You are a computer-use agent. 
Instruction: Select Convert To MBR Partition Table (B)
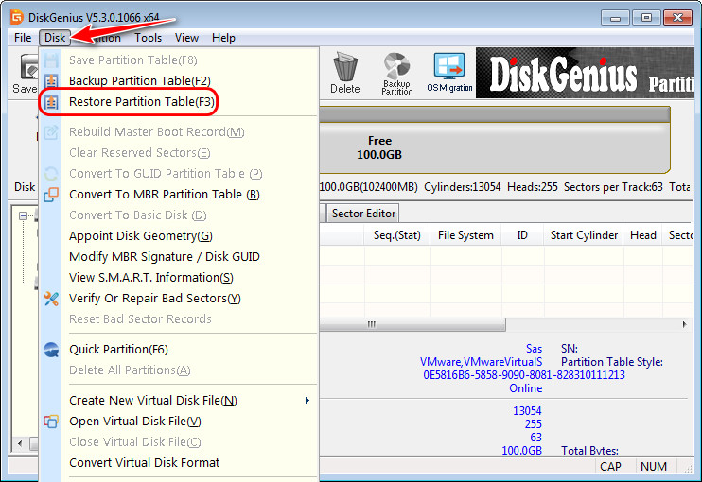(x=165, y=195)
